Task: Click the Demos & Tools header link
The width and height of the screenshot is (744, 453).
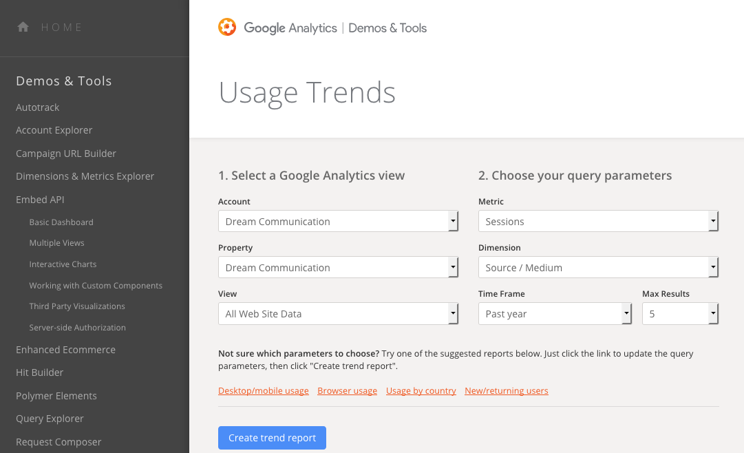Action: pyautogui.click(x=387, y=28)
